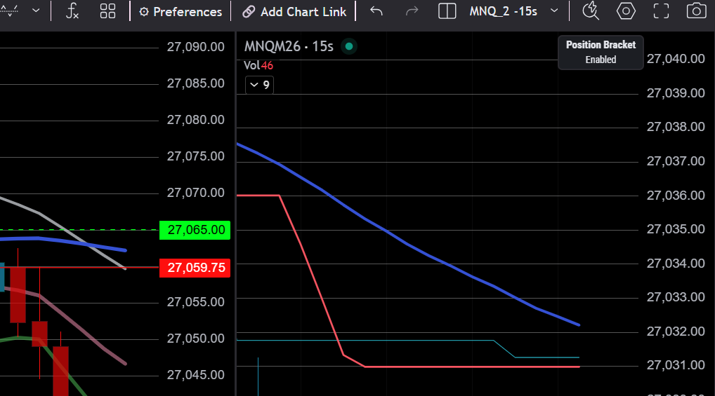Click Add Chart Link

pyautogui.click(x=294, y=12)
